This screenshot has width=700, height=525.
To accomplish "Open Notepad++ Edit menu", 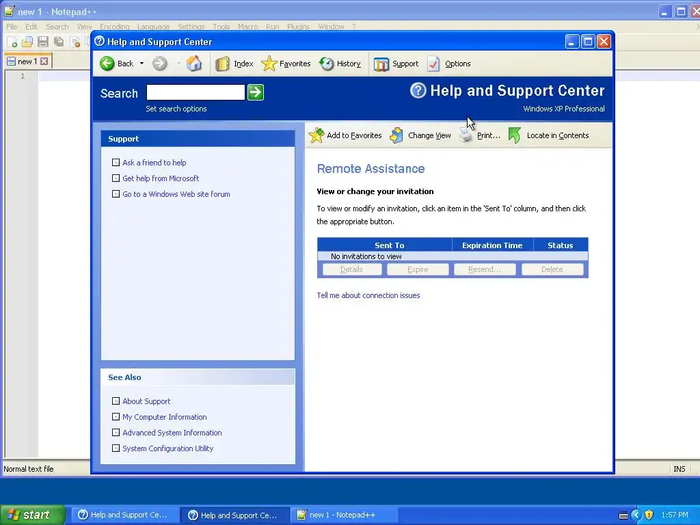I will (31, 27).
